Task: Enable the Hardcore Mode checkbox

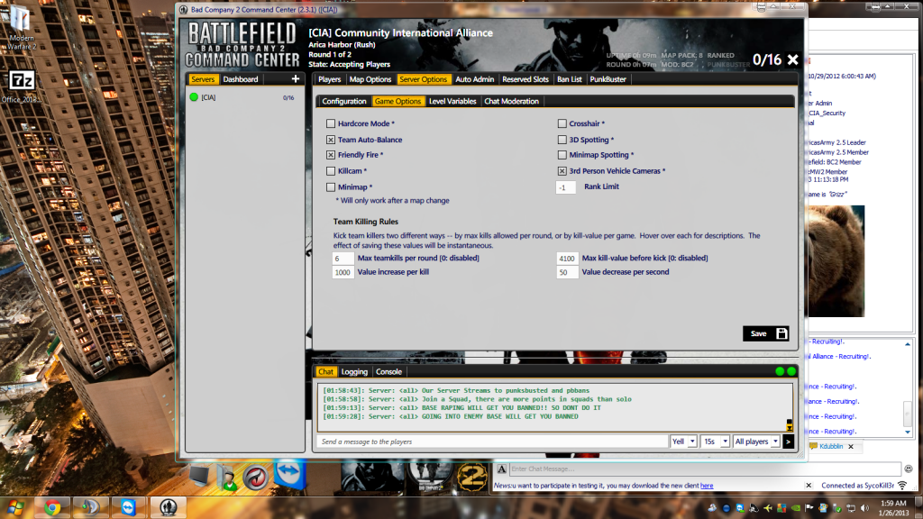Action: pyautogui.click(x=331, y=123)
